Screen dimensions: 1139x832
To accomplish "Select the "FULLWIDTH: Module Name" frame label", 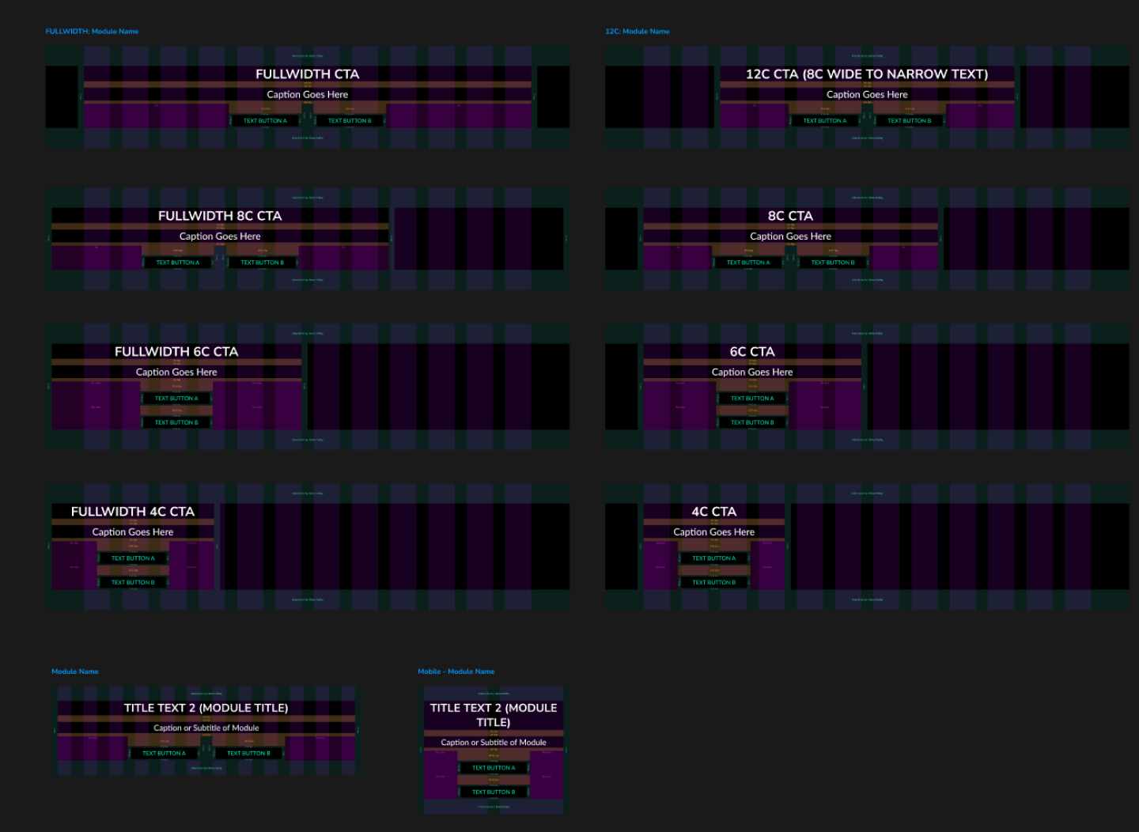I will [92, 32].
